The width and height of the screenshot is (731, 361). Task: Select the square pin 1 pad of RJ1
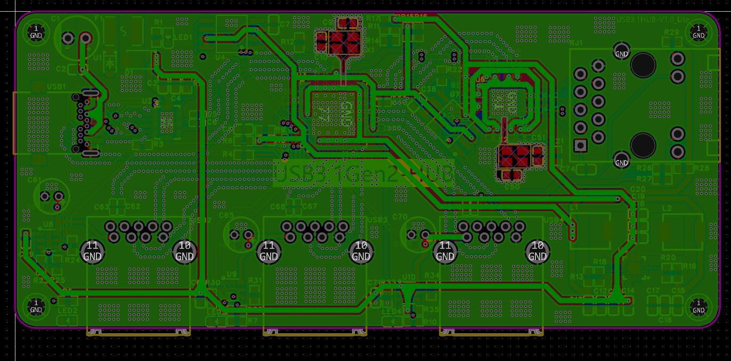pos(580,145)
